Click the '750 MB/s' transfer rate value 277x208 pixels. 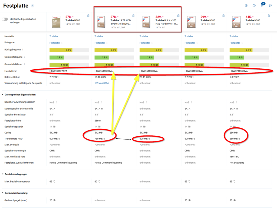coord(100,139)
